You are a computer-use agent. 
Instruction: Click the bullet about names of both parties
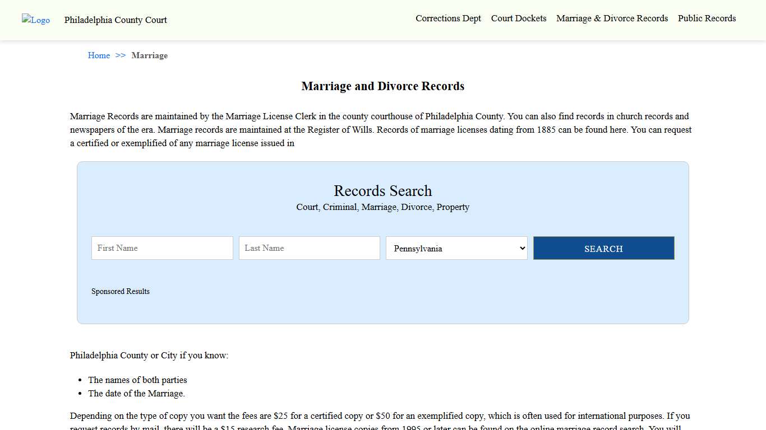coord(137,380)
